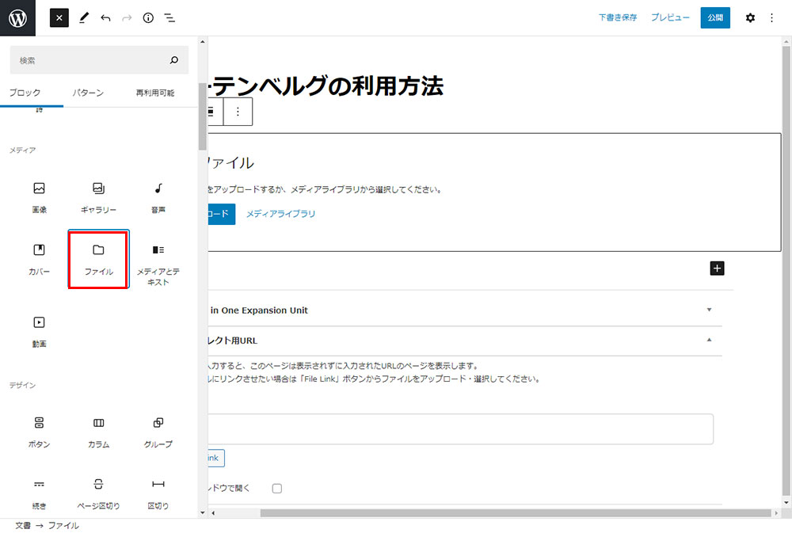Close the block inserter panel
Viewport: 792px width, 533px height.
coord(59,17)
